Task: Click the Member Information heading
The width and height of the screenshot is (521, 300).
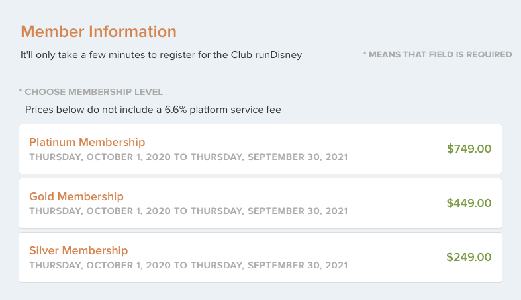Action: tap(99, 31)
